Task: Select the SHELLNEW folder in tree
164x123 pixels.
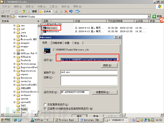Action: point(24,88)
